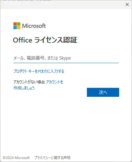Click the Skype word in the placeholder

[x=65, y=58]
